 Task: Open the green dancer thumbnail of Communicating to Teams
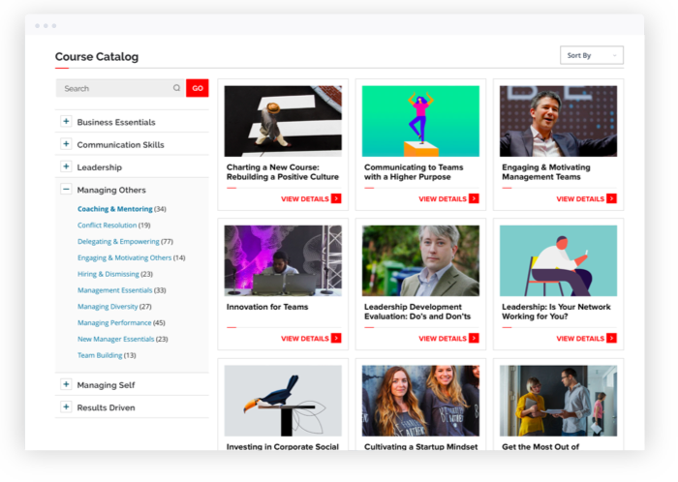click(420, 121)
